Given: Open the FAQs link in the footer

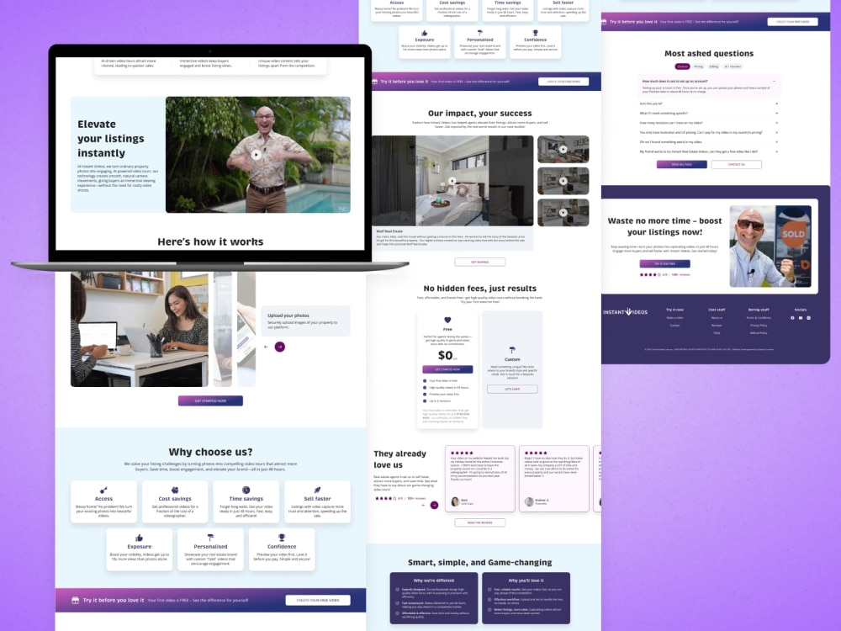Looking at the screenshot, I should click(x=717, y=333).
